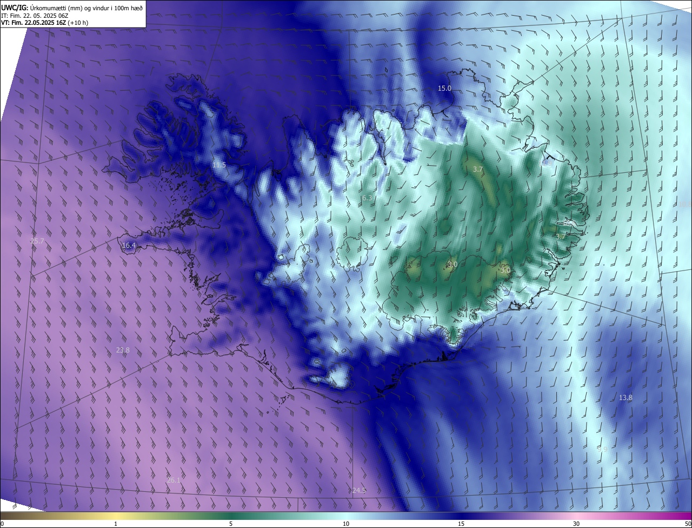This screenshot has width=692, height=528.
Task: Click the 16.4 value label on the map
Action: [x=129, y=245]
